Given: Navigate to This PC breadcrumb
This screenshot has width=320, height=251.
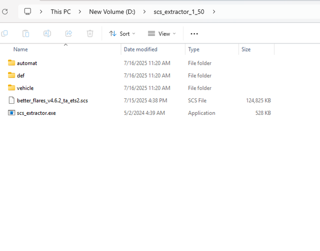Looking at the screenshot, I should pyautogui.click(x=60, y=12).
